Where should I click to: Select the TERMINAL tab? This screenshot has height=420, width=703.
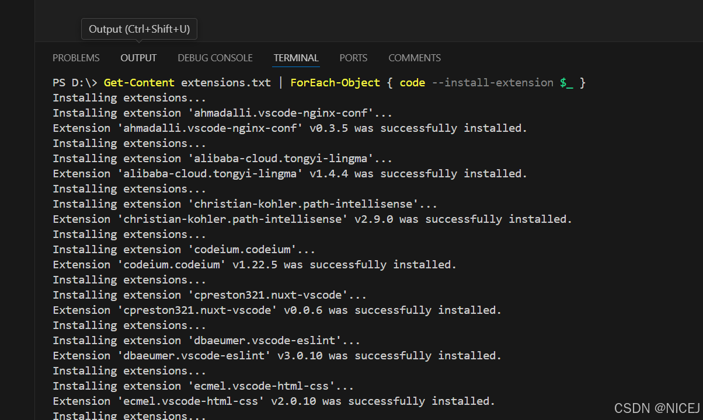pyautogui.click(x=296, y=58)
